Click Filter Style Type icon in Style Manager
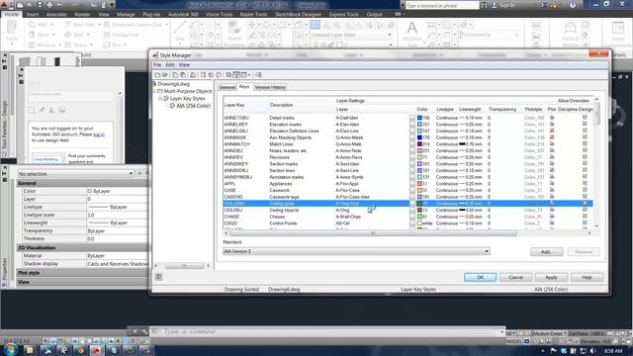633x356 pixels. [236, 75]
